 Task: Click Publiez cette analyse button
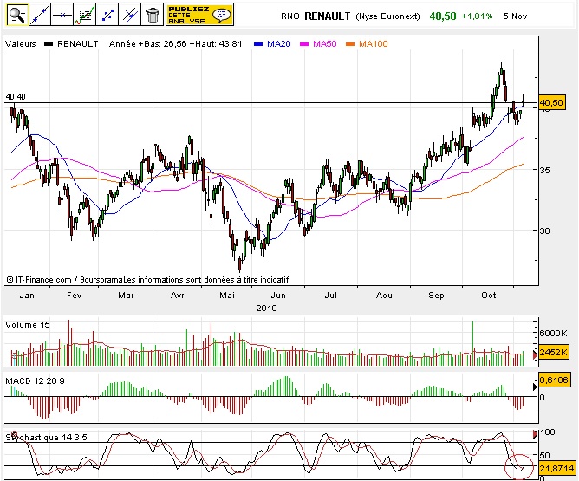pos(199,15)
